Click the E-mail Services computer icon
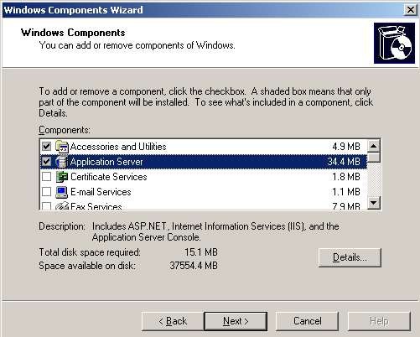Screen dimensions: 420x337 (62, 192)
